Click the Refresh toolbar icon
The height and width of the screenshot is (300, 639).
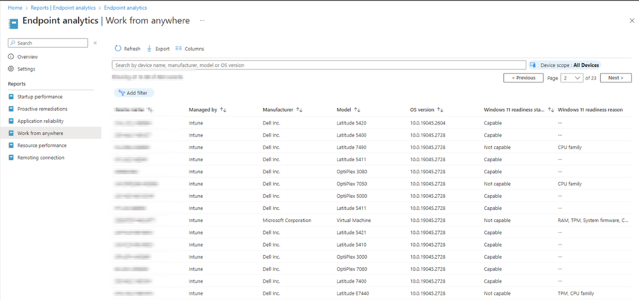point(118,48)
